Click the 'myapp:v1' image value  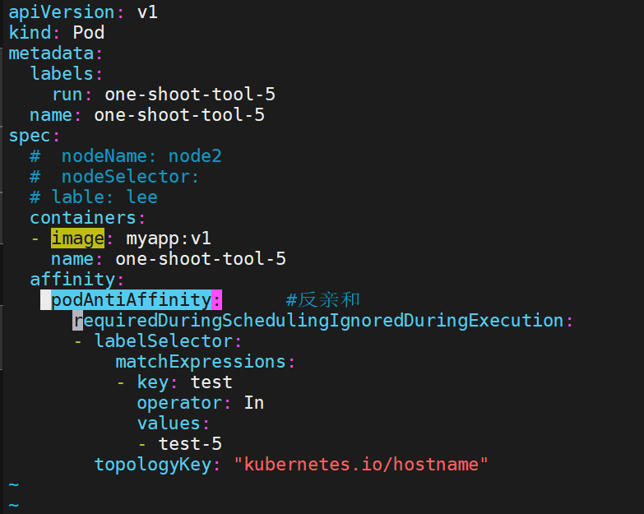pos(169,238)
